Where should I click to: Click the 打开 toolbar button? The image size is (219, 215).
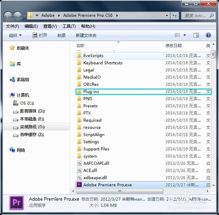click(39, 35)
